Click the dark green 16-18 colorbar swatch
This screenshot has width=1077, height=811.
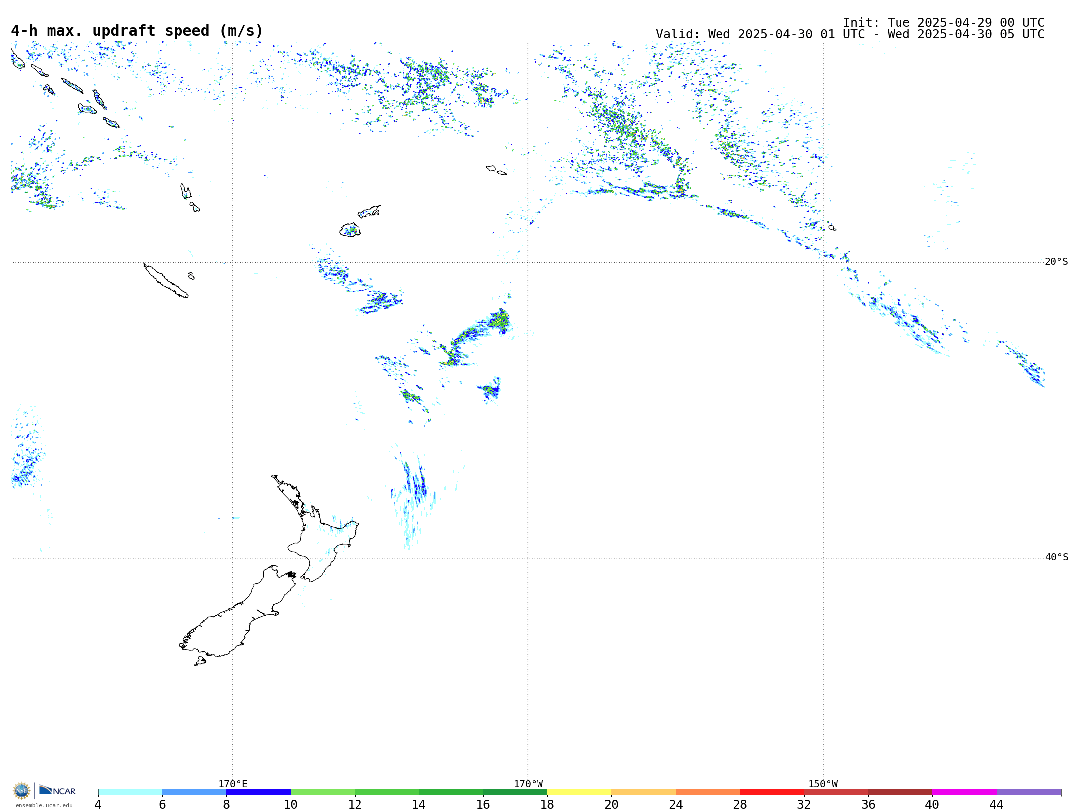click(x=515, y=792)
